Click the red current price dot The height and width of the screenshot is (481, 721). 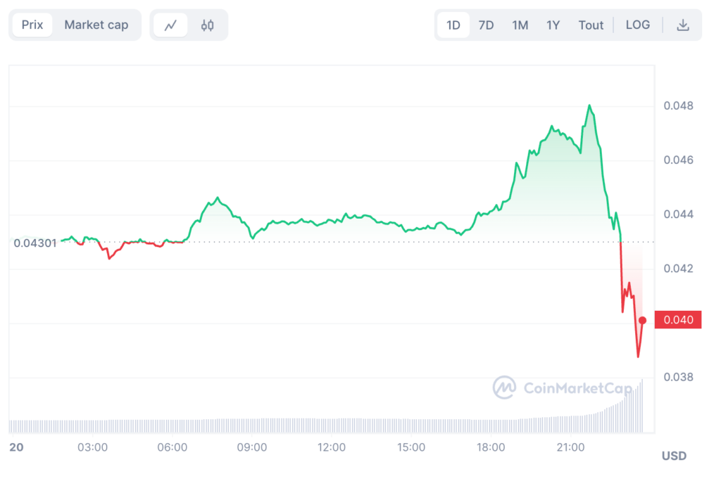[x=642, y=320]
